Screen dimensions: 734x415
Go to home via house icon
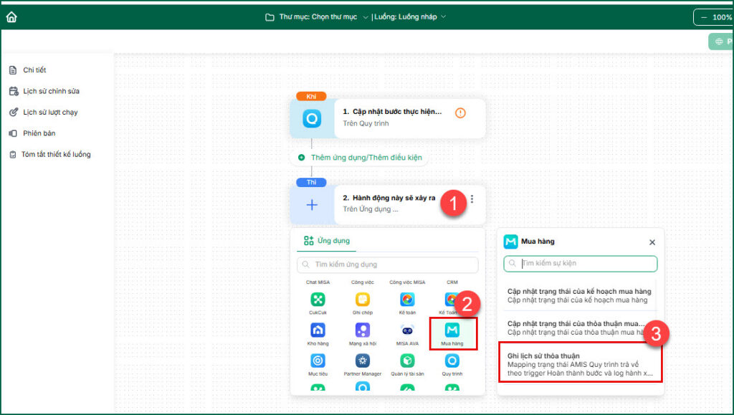coord(11,16)
